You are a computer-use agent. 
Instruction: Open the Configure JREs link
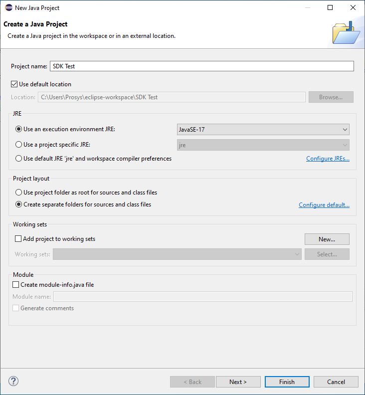point(328,159)
